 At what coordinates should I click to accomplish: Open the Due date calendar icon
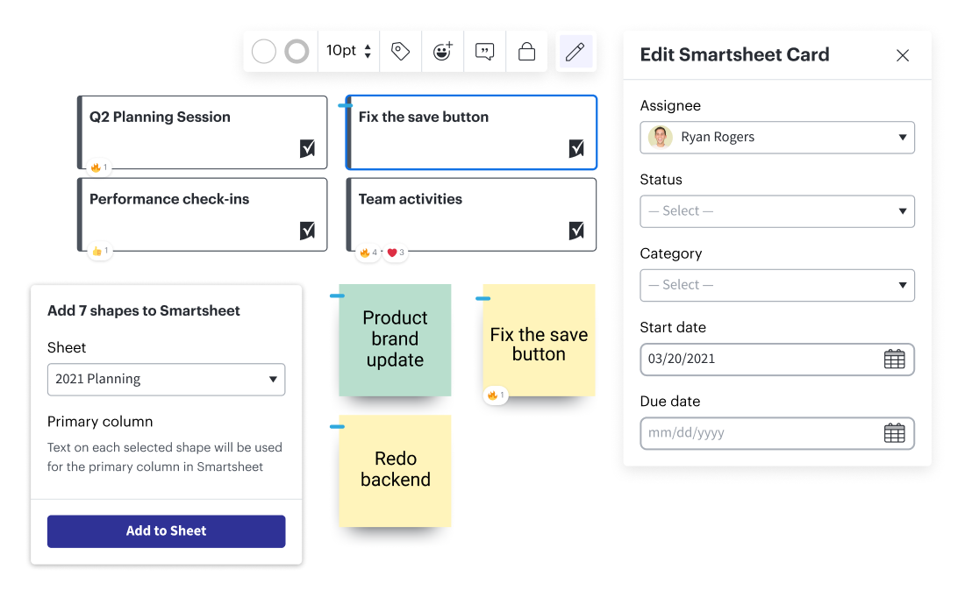(894, 433)
